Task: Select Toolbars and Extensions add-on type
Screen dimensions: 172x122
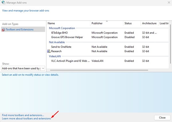Action: 19,30
